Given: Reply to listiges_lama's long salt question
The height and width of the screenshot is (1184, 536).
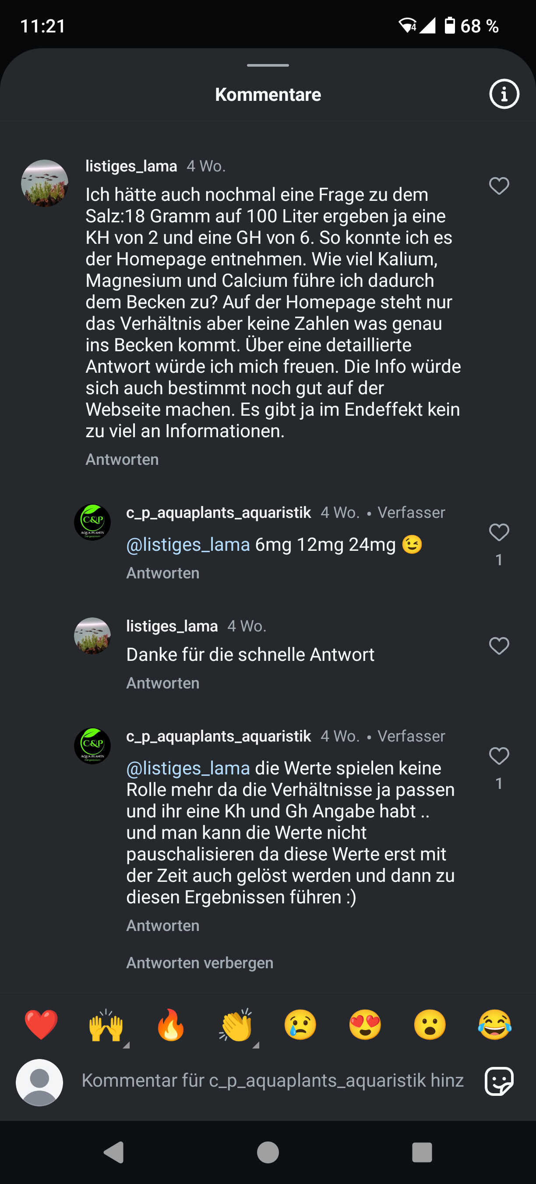Looking at the screenshot, I should (x=122, y=460).
